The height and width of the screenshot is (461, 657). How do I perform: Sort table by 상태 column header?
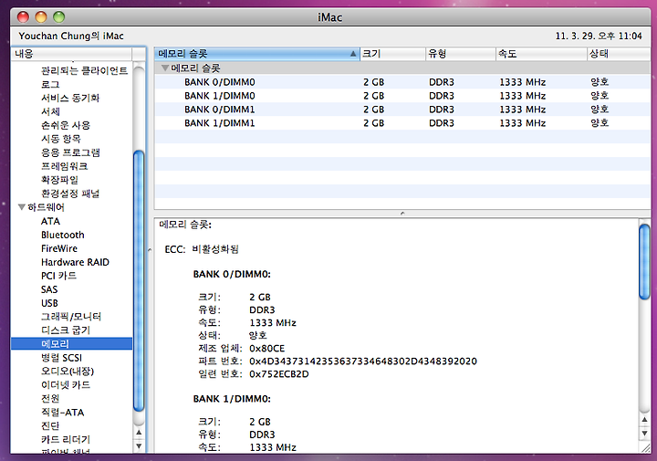[619, 54]
